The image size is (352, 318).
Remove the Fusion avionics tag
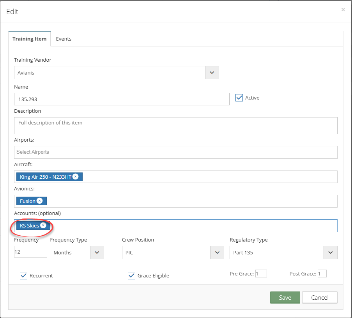39,201
